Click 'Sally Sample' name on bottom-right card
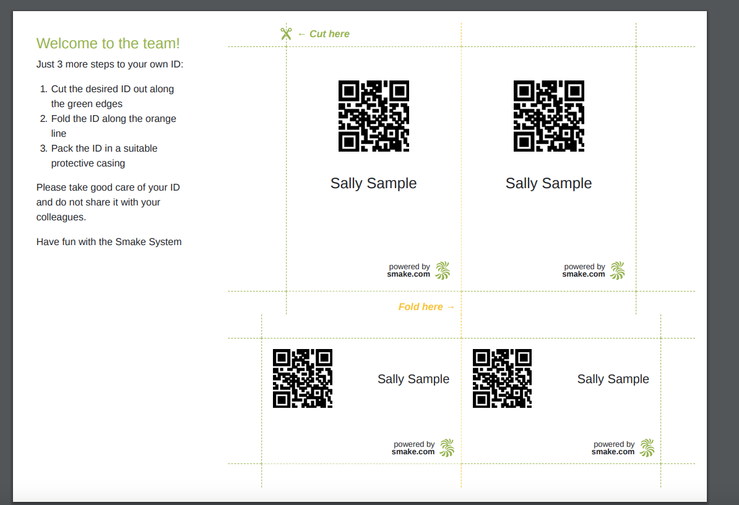The image size is (739, 505). [613, 379]
